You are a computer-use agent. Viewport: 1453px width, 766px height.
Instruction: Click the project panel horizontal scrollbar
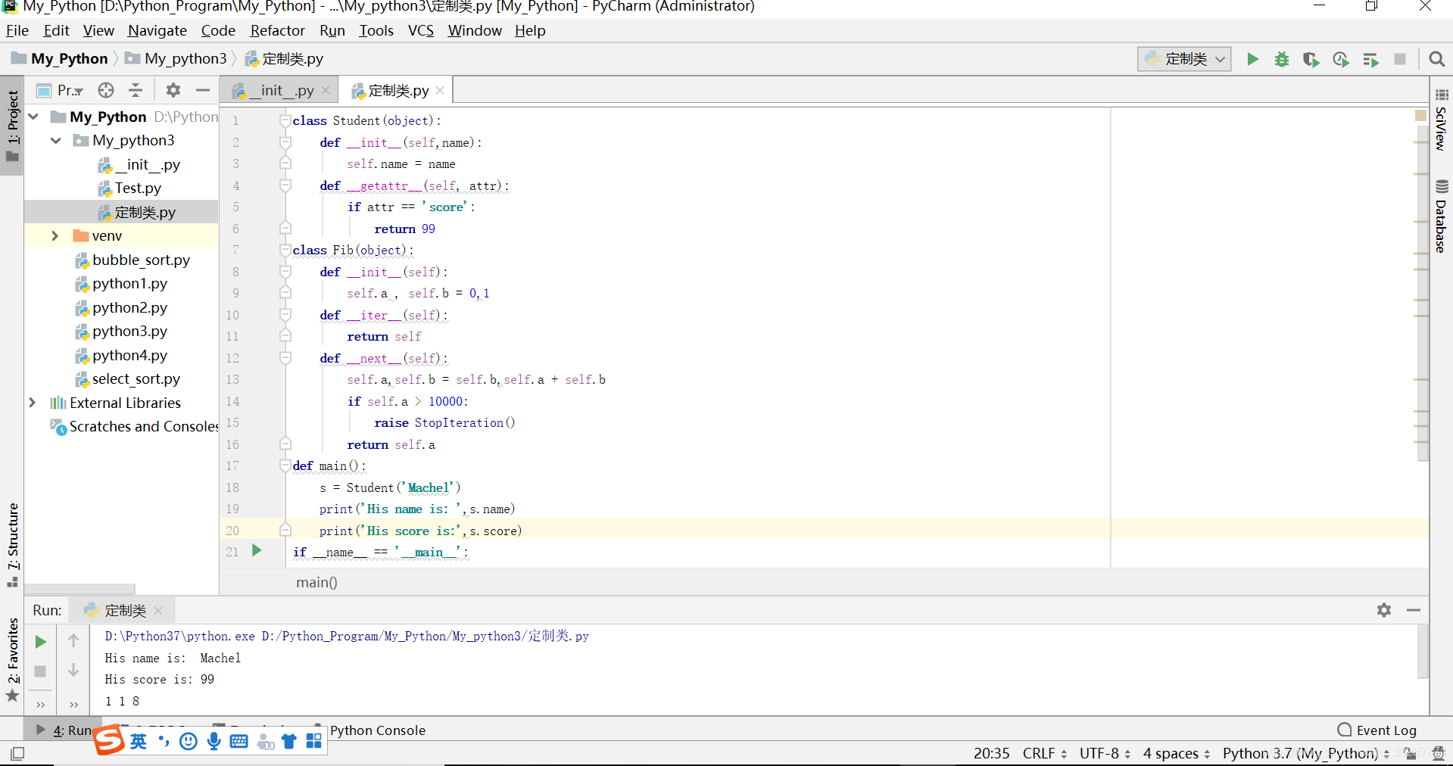click(80, 589)
